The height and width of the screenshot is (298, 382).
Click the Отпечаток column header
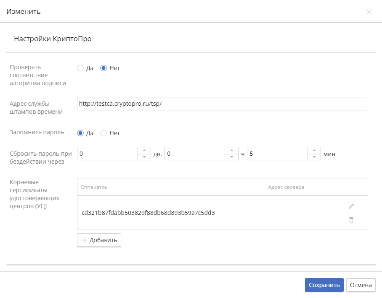coord(94,186)
